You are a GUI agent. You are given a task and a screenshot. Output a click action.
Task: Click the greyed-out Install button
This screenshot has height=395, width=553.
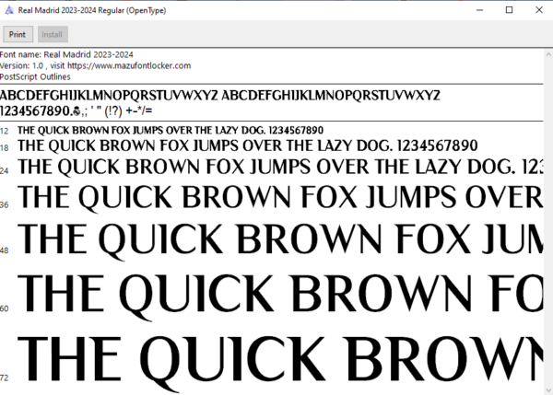pos(53,35)
